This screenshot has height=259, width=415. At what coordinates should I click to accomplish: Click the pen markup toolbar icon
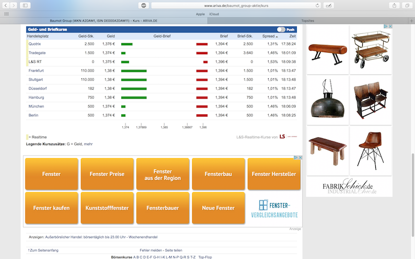pos(328,6)
